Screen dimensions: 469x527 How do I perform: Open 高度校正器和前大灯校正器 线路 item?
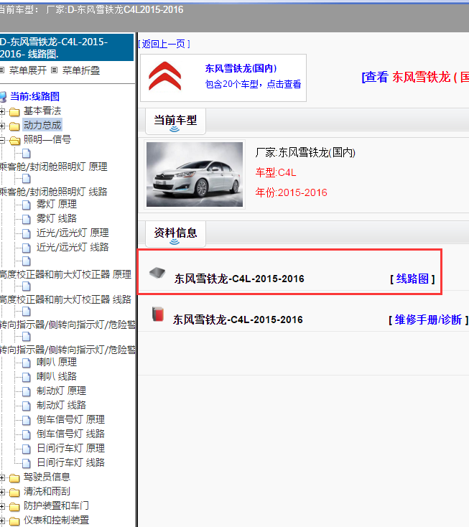click(65, 299)
